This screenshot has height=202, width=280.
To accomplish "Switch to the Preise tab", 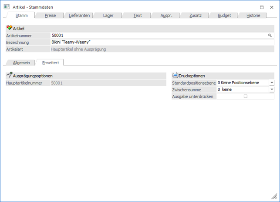I will coord(50,15).
